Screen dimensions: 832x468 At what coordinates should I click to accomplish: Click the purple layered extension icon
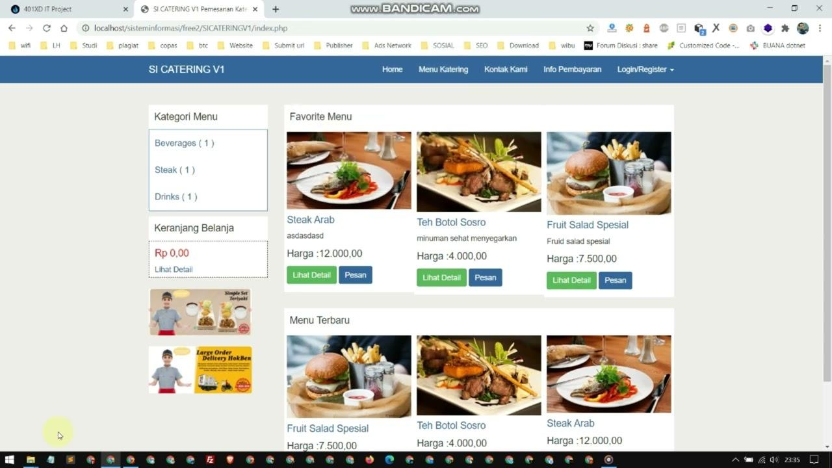pyautogui.click(x=768, y=28)
